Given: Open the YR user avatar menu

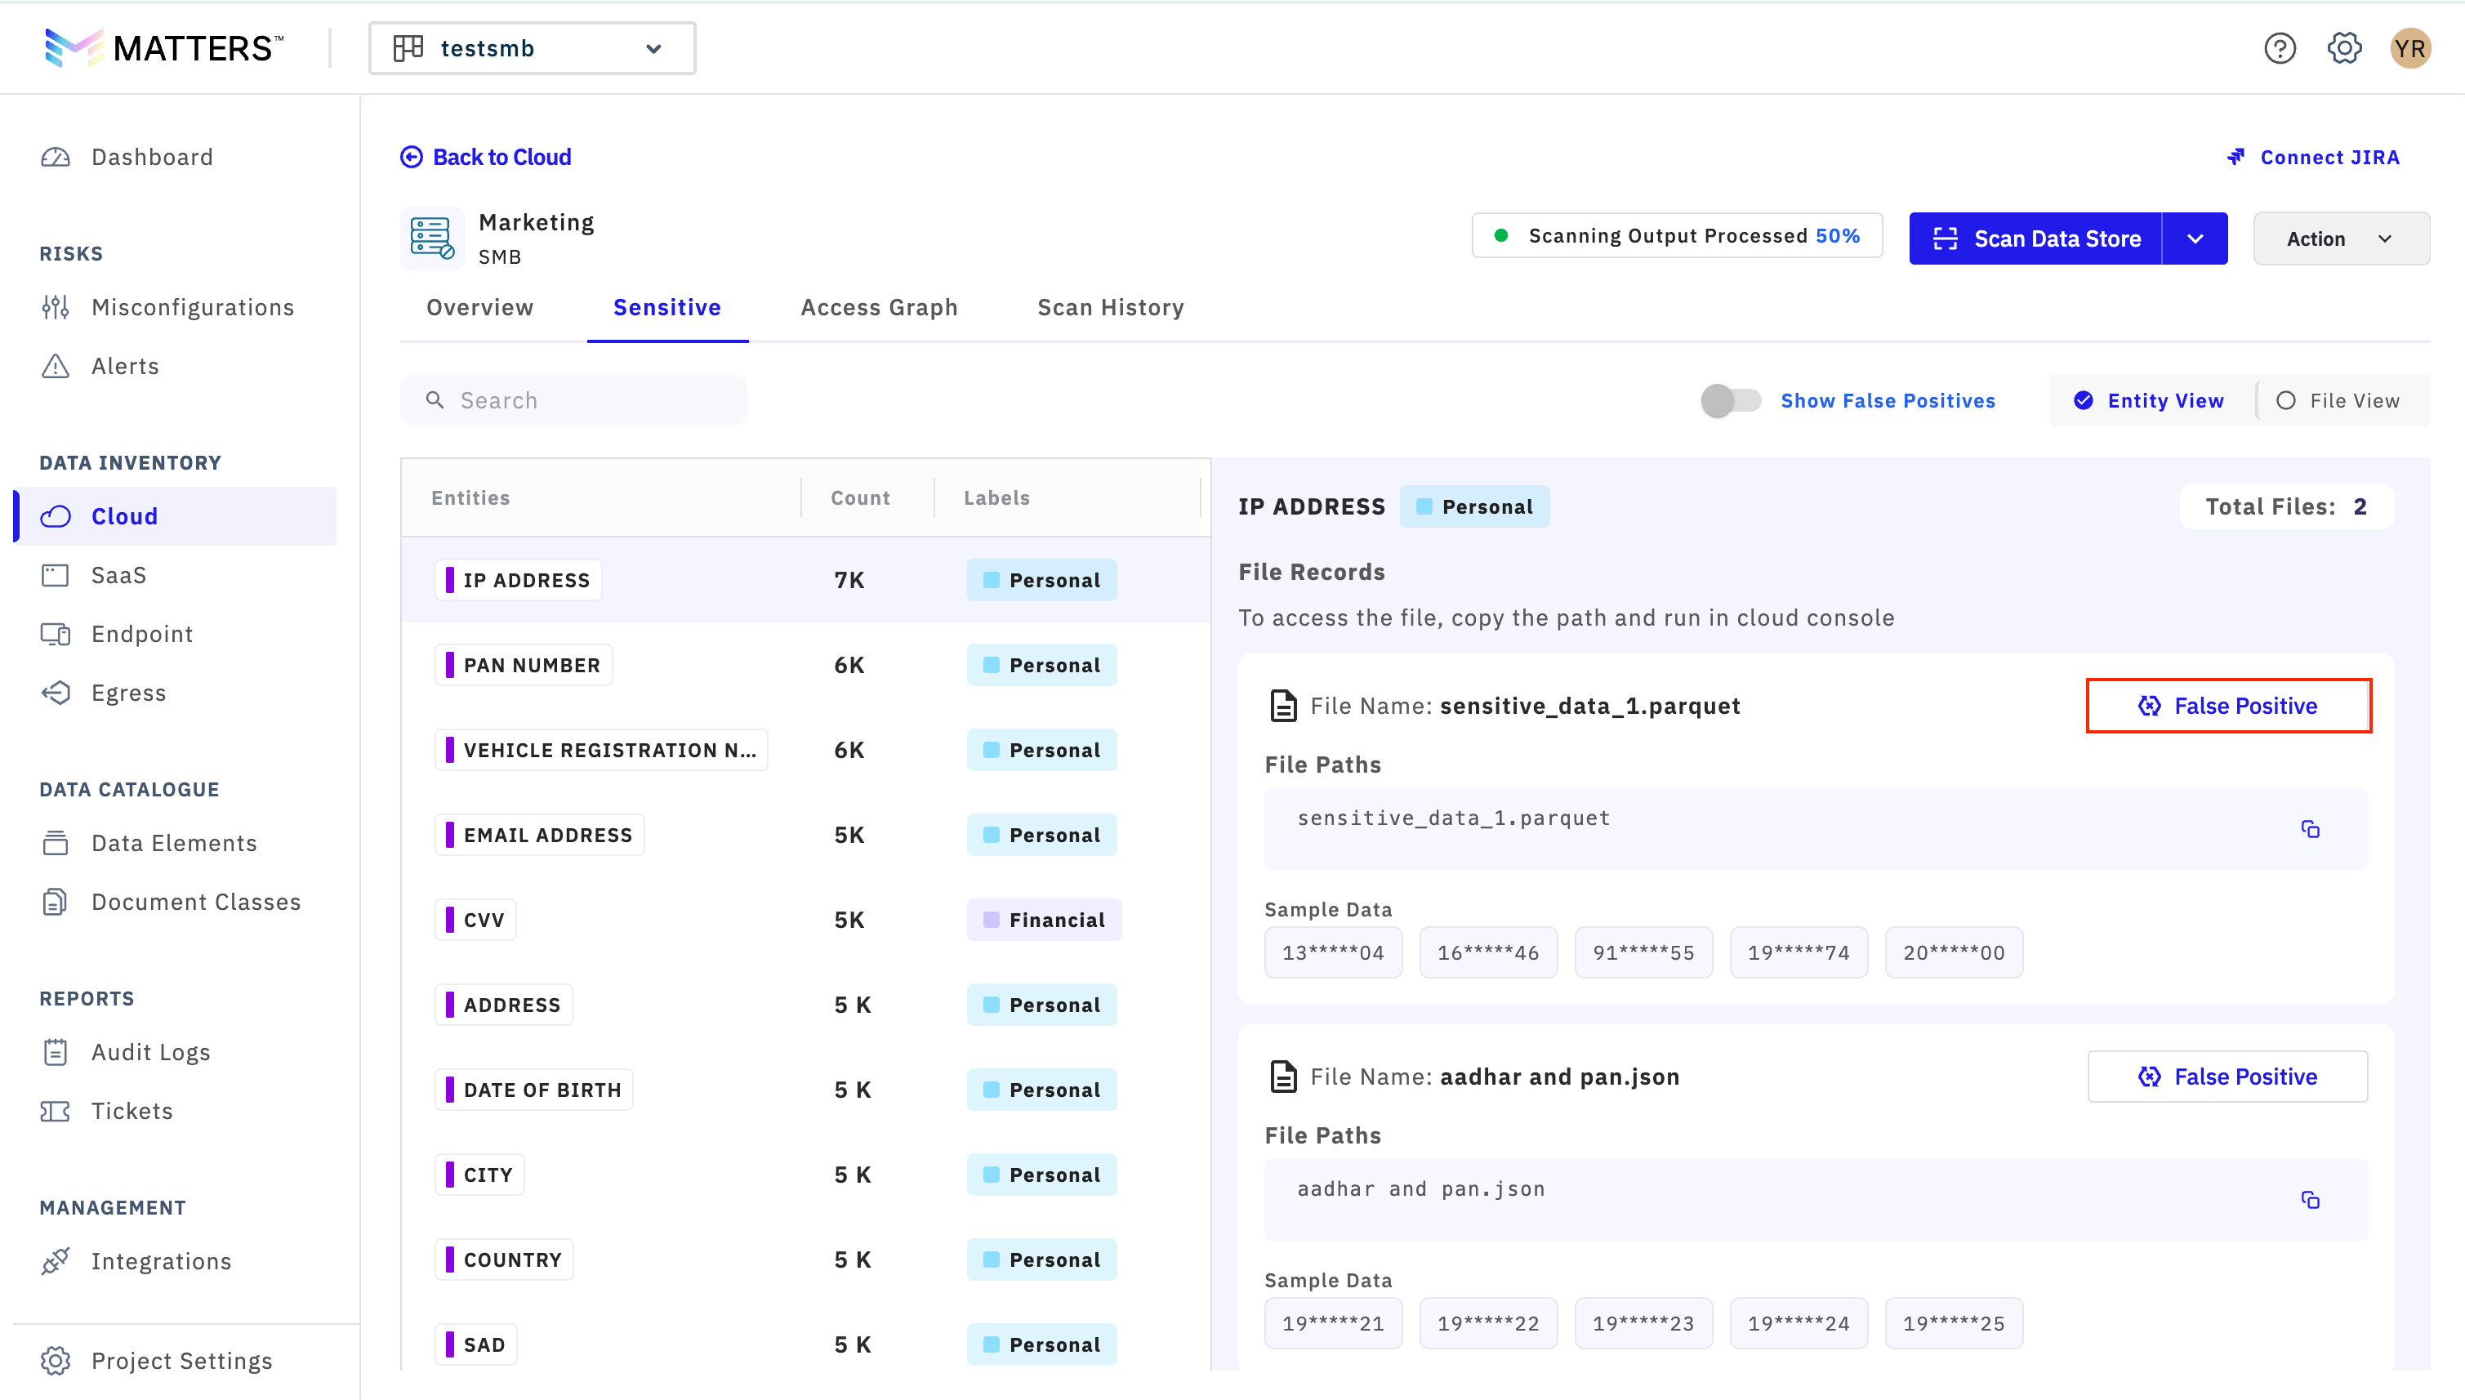Looking at the screenshot, I should coord(2410,48).
